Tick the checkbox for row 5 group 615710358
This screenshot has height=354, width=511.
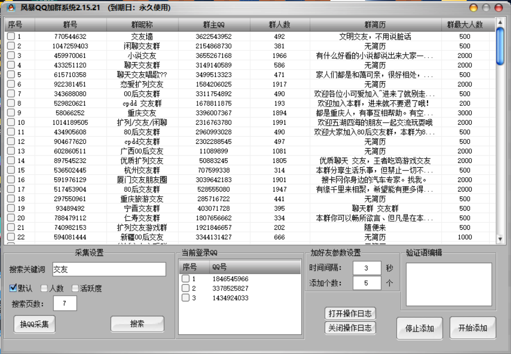pyautogui.click(x=11, y=75)
